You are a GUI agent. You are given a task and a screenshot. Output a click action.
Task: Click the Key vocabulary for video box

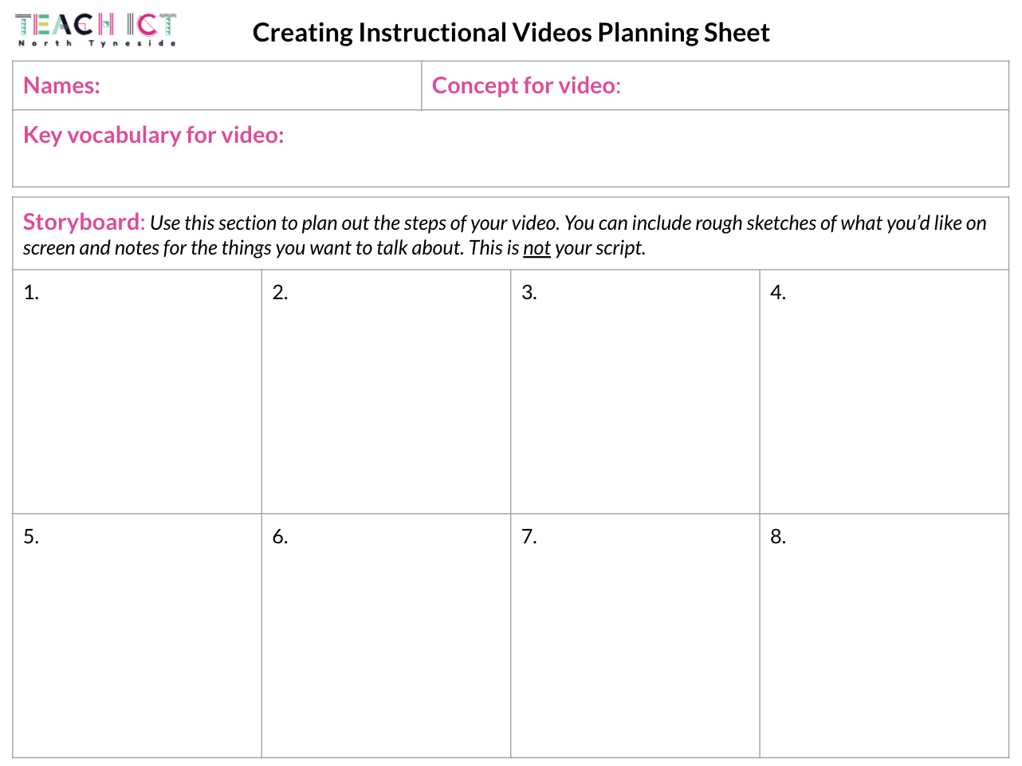(x=511, y=148)
